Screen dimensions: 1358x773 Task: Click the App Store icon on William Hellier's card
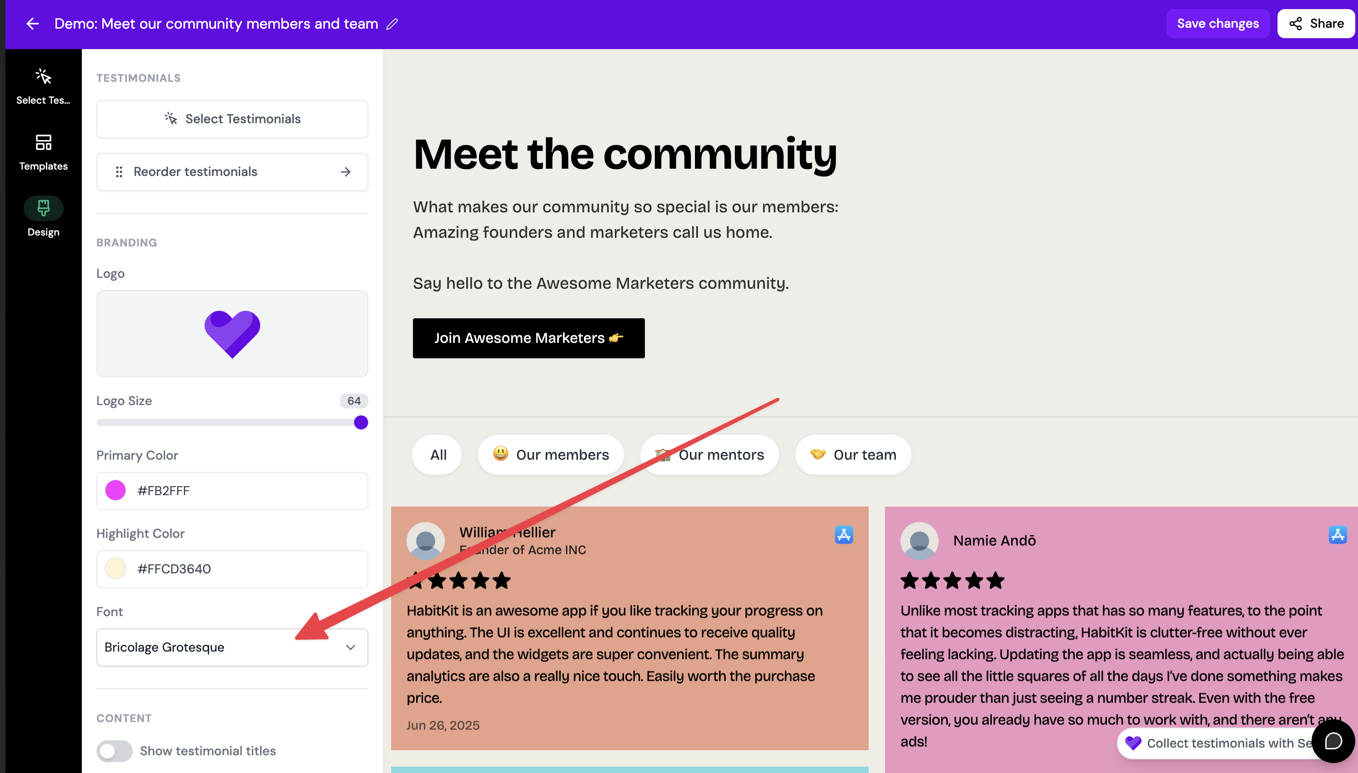[x=844, y=535]
